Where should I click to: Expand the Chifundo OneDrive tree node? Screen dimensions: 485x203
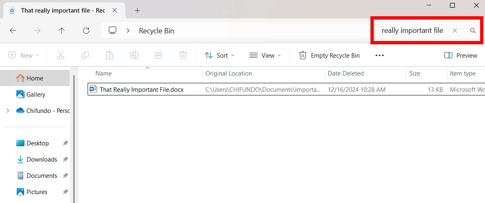[x=8, y=110]
